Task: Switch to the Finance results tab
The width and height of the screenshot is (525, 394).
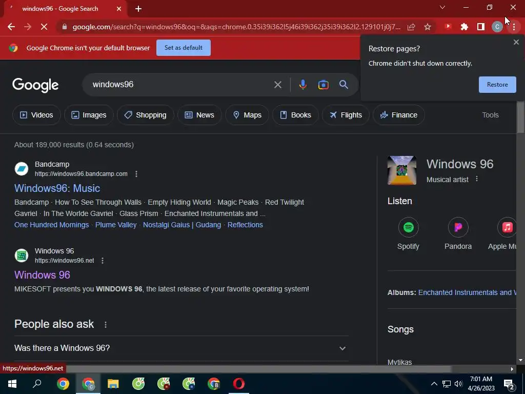Action: tap(399, 115)
